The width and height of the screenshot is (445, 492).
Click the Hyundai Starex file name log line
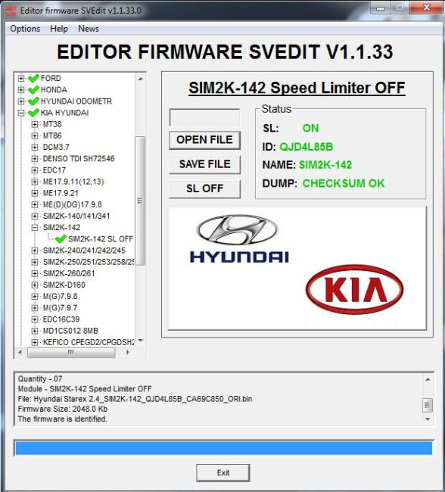click(135, 399)
